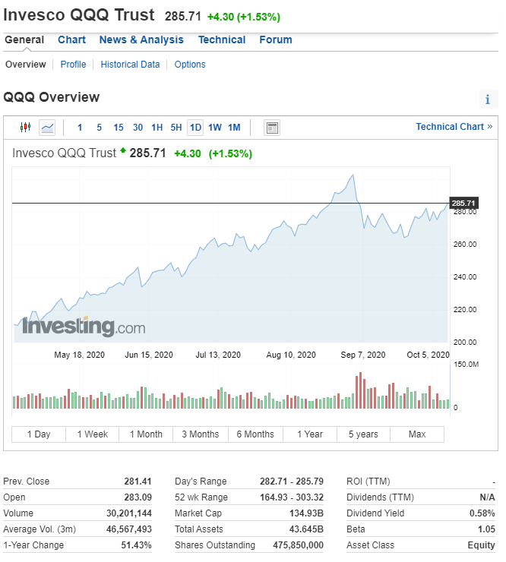Click the Average Vol. value 46,567,493
506x562 pixels.
129,529
